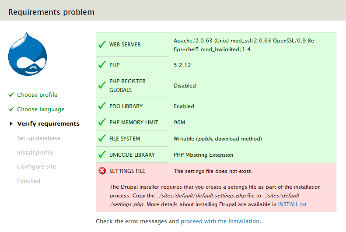Click the FILE SYSTEM label
Screen dimensions: 346x232
[125, 139]
